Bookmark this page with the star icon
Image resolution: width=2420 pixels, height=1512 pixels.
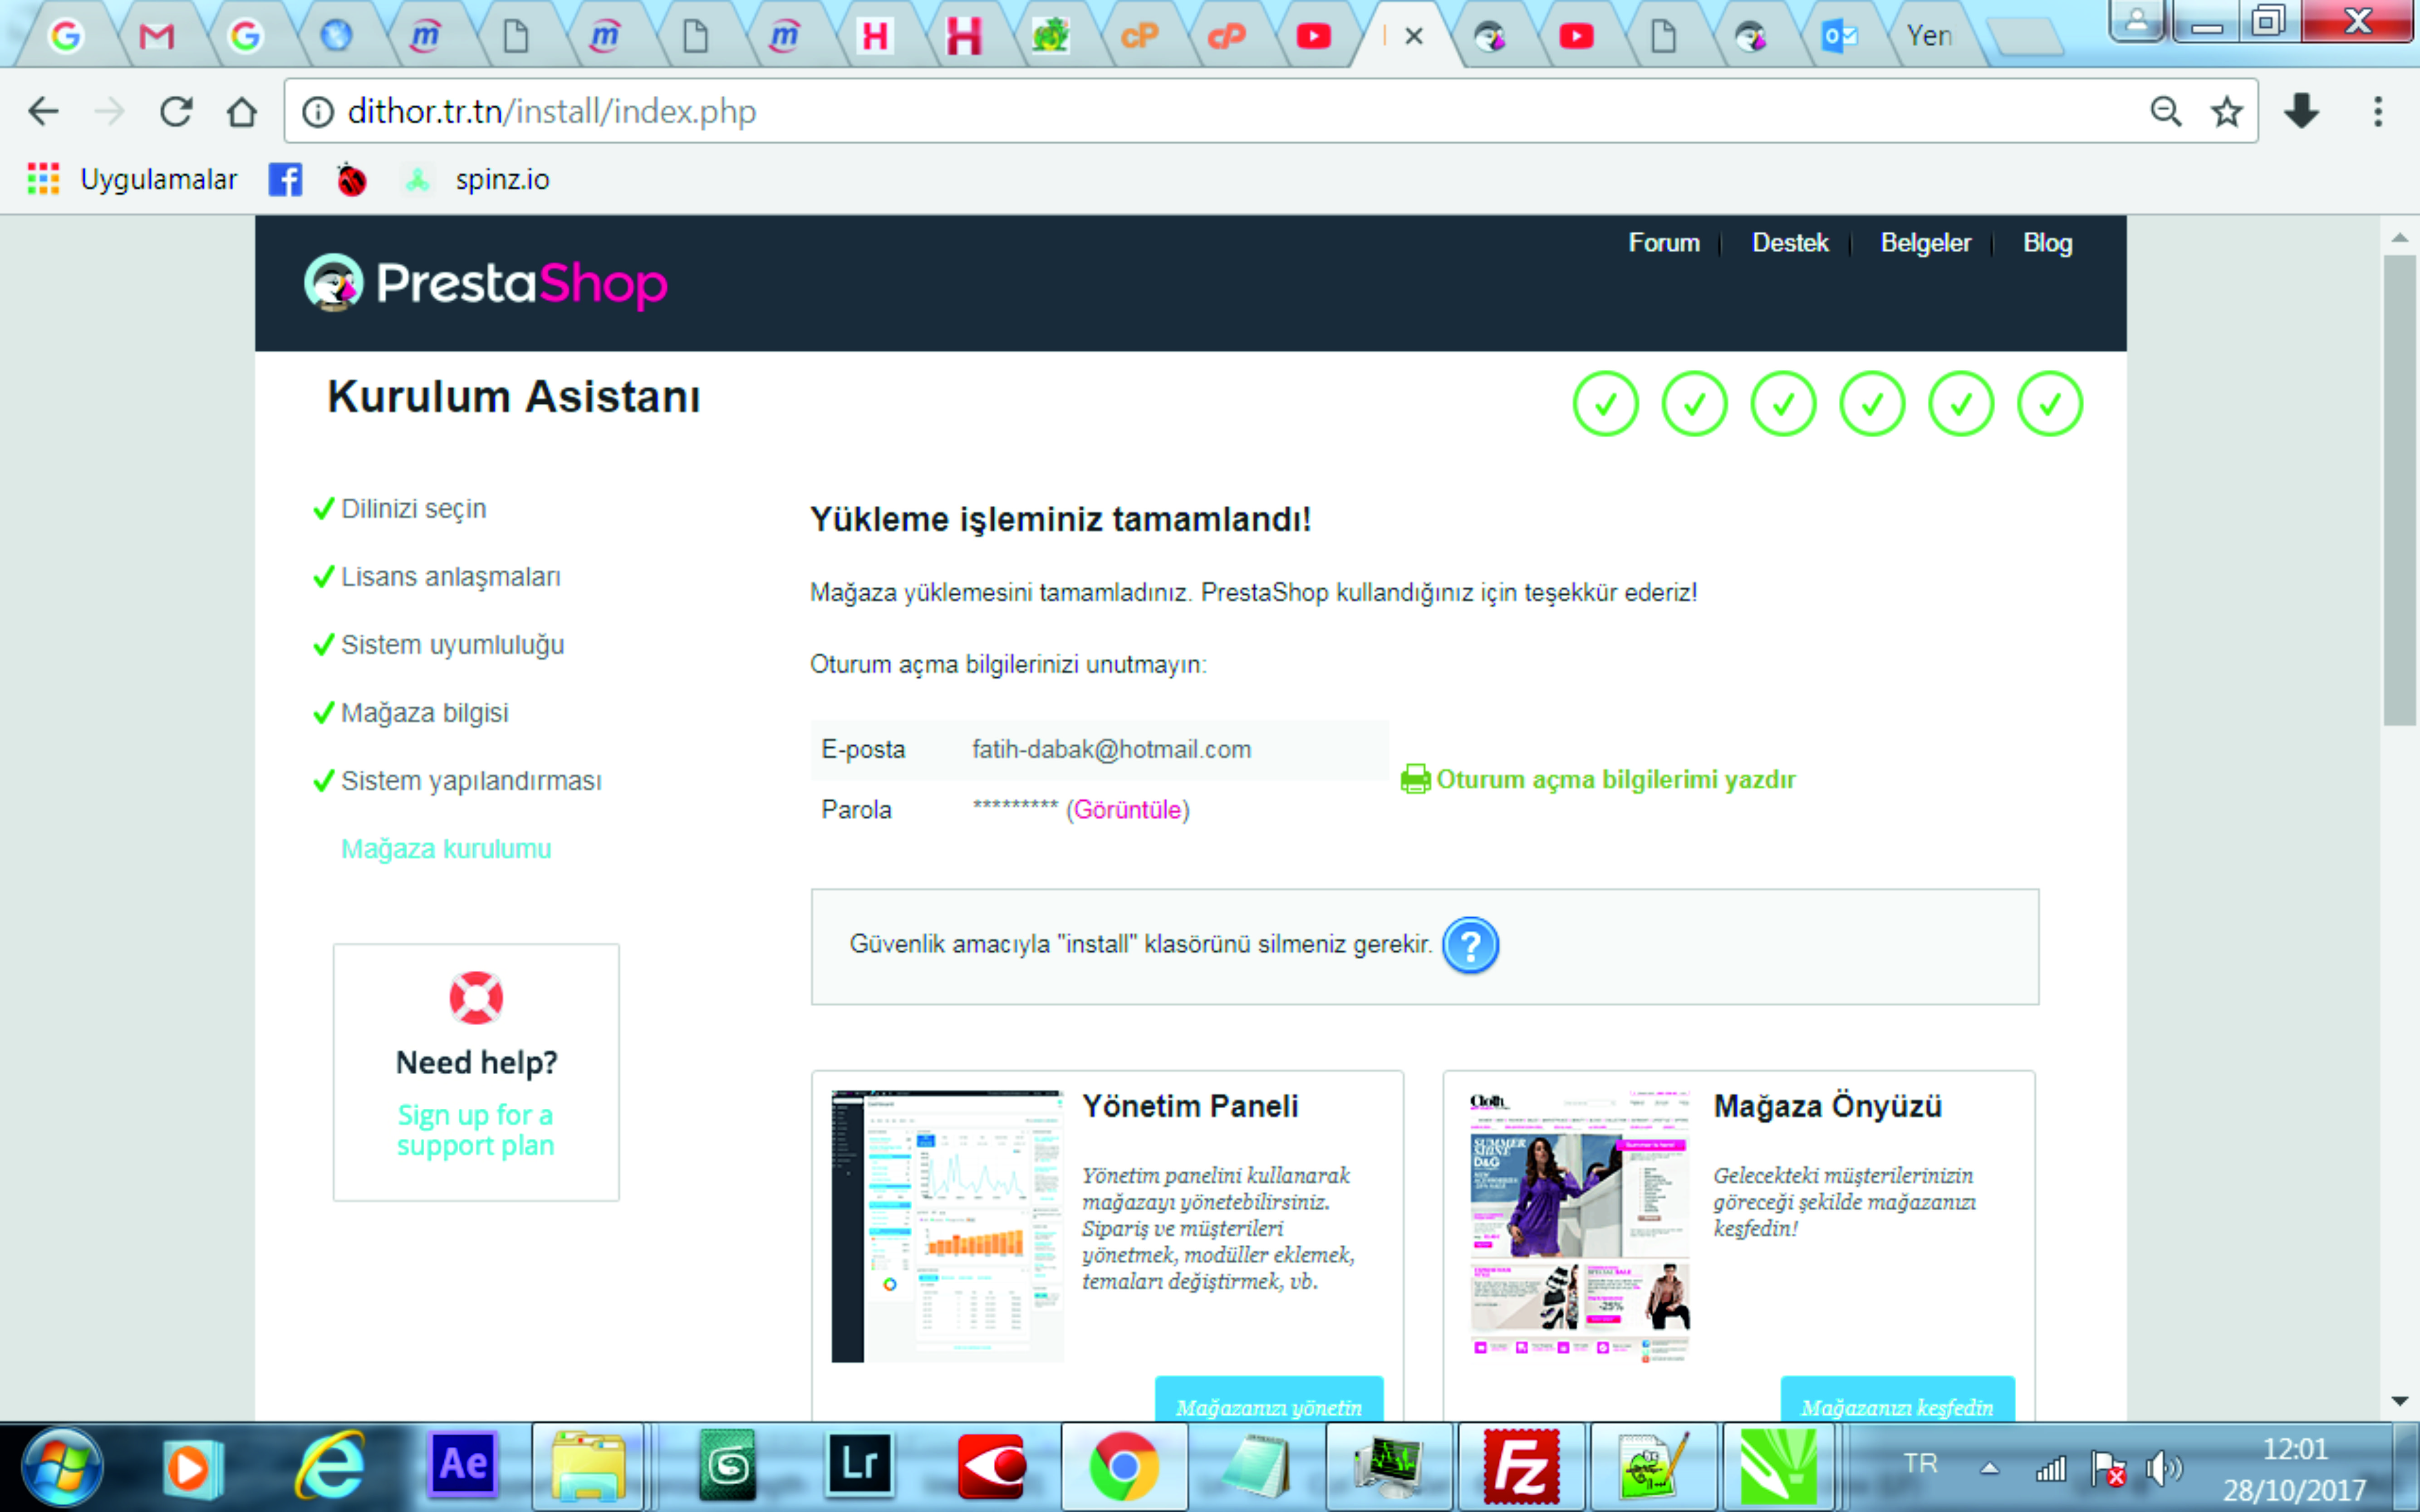click(x=2227, y=111)
